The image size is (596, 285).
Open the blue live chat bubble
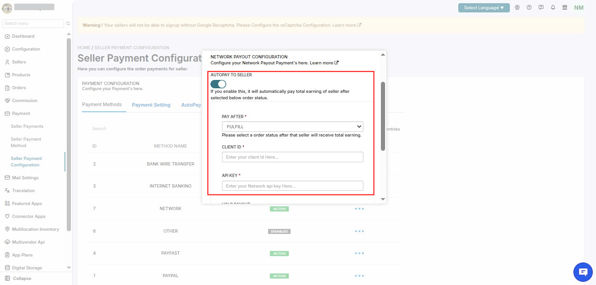click(x=583, y=272)
